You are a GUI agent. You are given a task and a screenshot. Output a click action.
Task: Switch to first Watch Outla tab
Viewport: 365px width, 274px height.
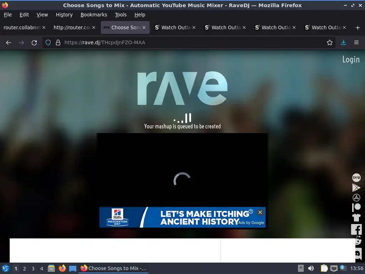coord(175,27)
